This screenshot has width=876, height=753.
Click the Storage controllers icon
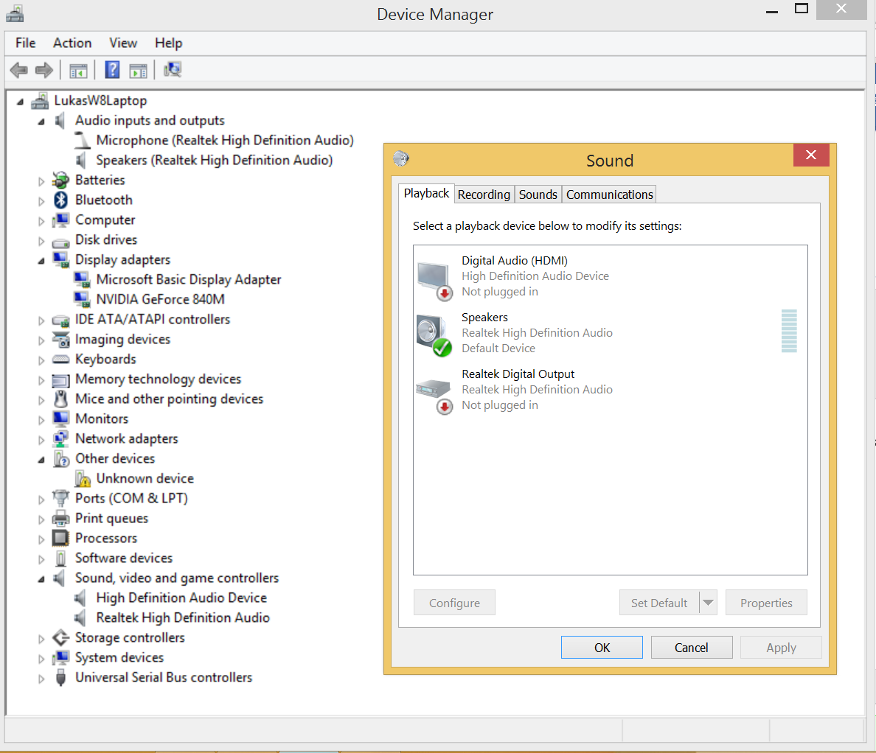click(x=60, y=637)
